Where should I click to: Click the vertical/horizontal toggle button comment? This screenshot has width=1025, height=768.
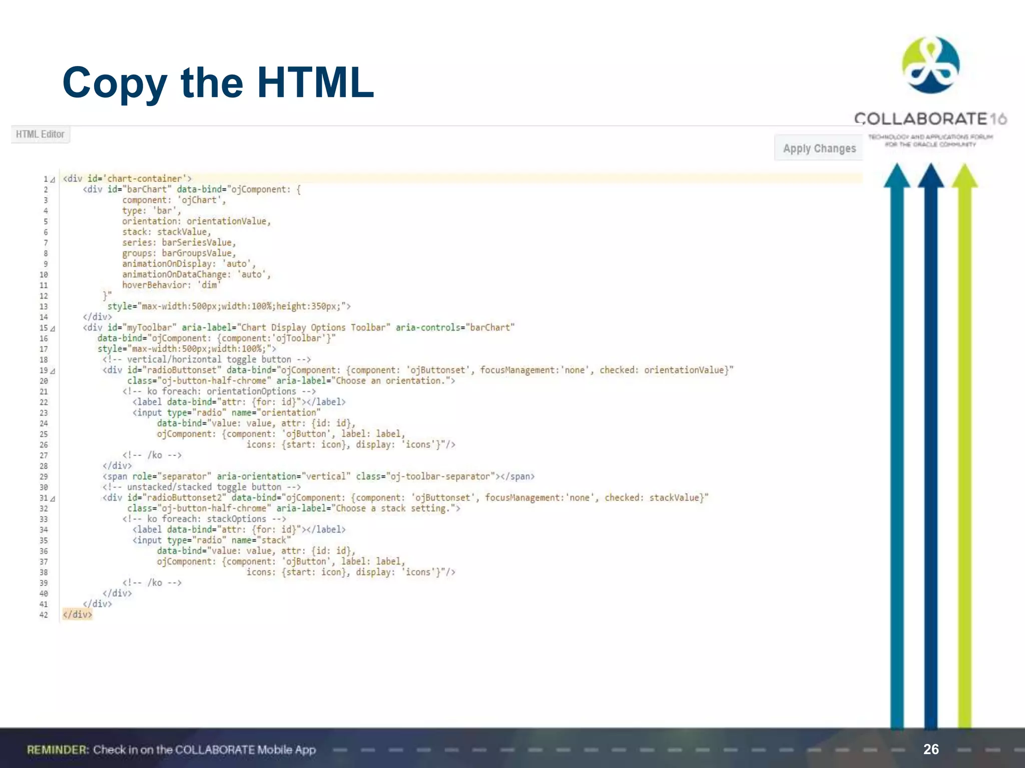click(x=207, y=359)
